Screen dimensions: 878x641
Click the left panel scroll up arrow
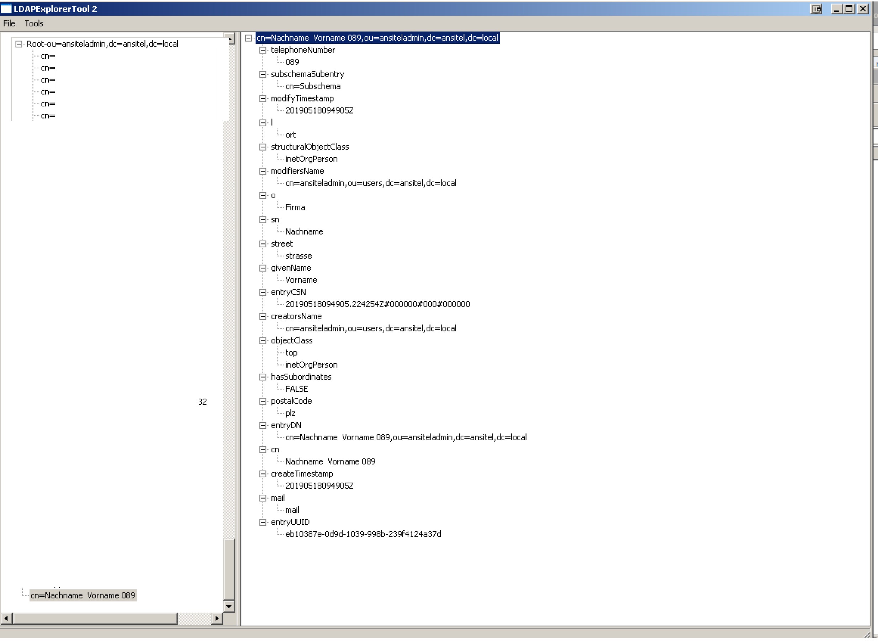(231, 39)
